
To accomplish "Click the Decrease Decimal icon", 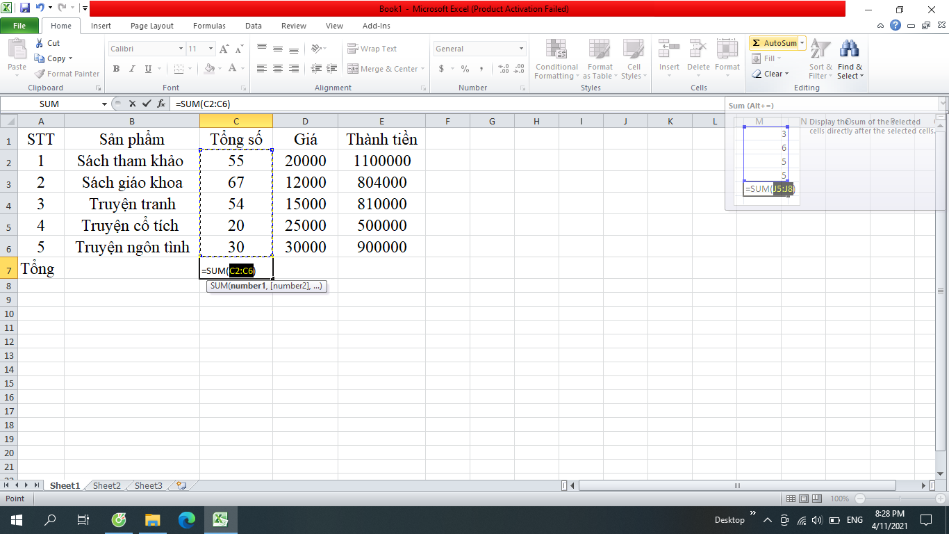I will point(520,69).
